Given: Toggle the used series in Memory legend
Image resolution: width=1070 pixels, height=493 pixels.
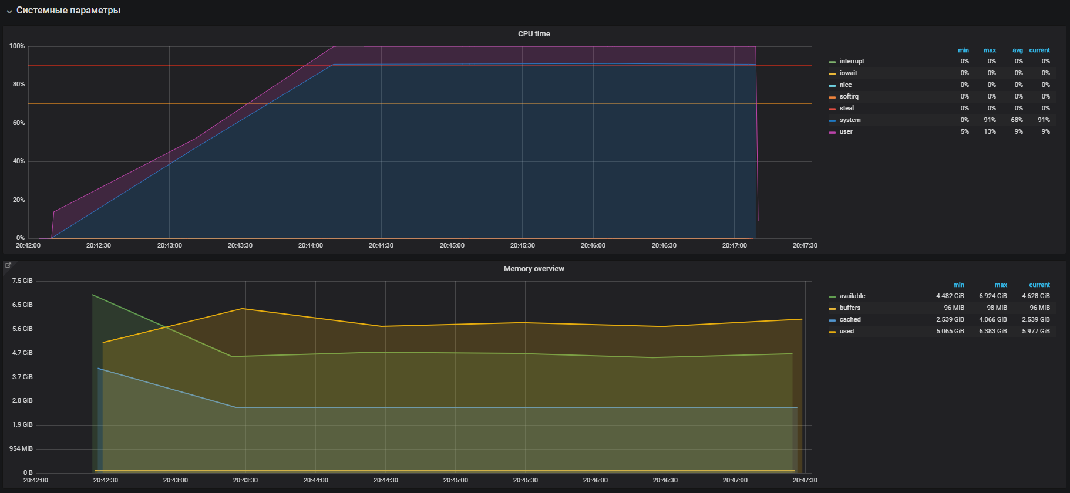Looking at the screenshot, I should [847, 331].
